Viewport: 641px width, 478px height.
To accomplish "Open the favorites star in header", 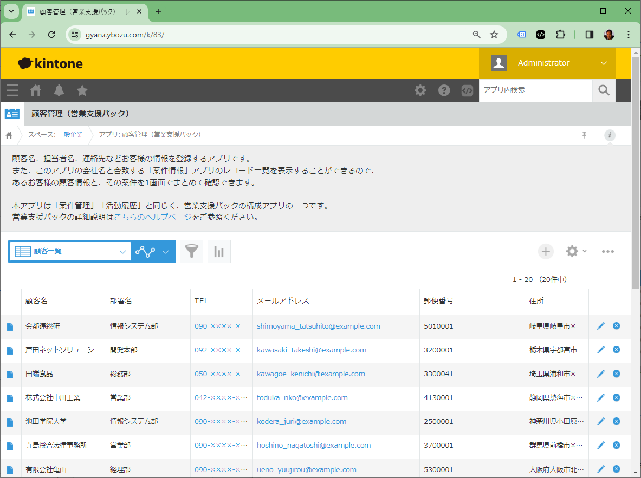I will tap(82, 90).
